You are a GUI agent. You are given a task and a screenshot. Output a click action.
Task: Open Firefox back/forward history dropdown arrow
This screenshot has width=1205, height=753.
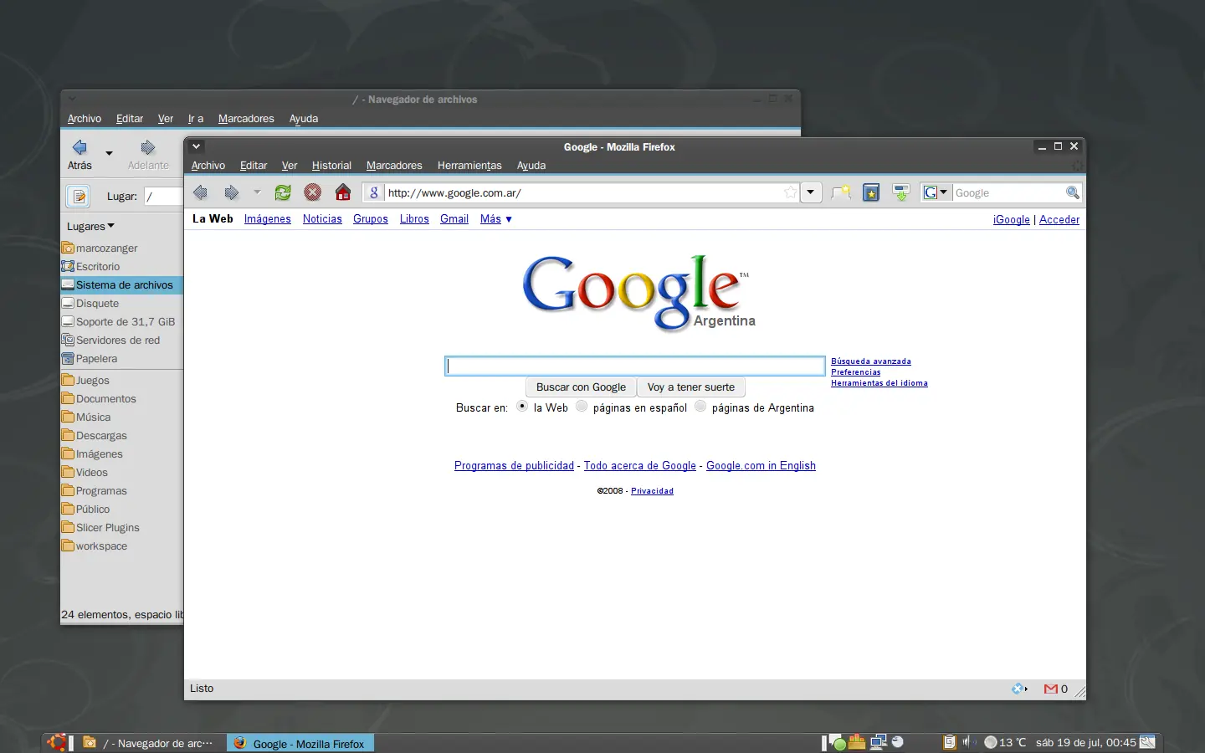257,192
